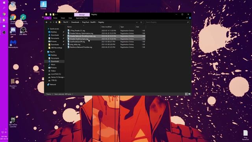The width and height of the screenshot is (252, 142).
Task: Open Customize Quick Access Toolbar dropdown
Action: (56, 15)
